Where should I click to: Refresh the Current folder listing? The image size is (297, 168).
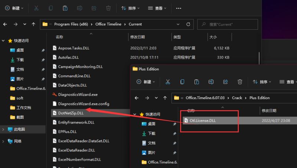point(188,24)
